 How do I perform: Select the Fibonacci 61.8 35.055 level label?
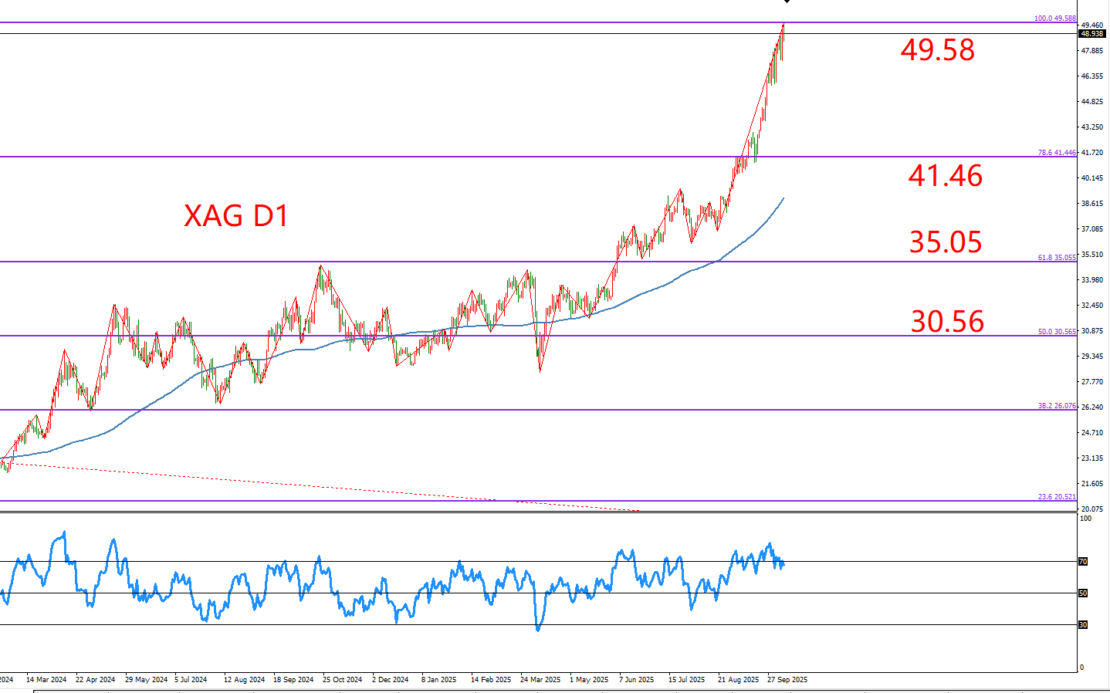[1056, 258]
